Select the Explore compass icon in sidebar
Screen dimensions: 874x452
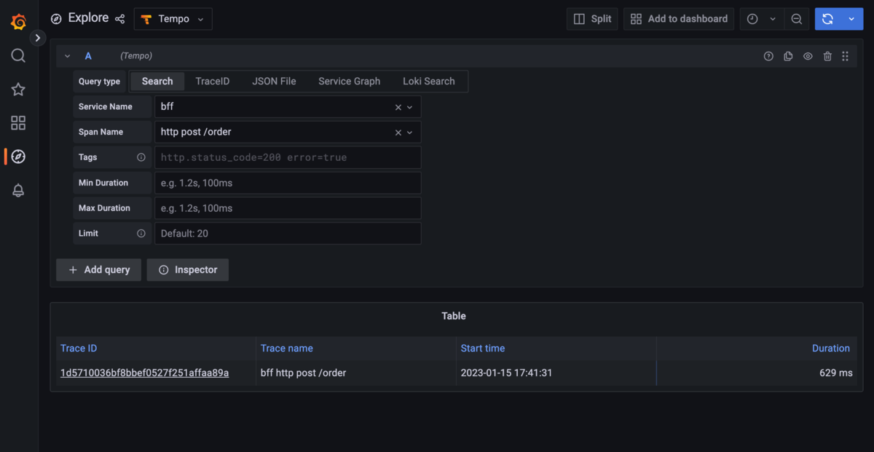point(18,156)
